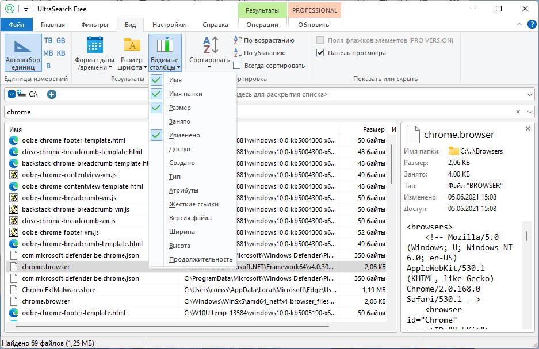Click the Видимые столбцы columns icon

click(x=165, y=45)
